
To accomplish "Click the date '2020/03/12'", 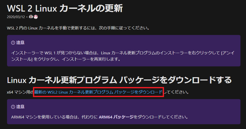I will 16,17.
